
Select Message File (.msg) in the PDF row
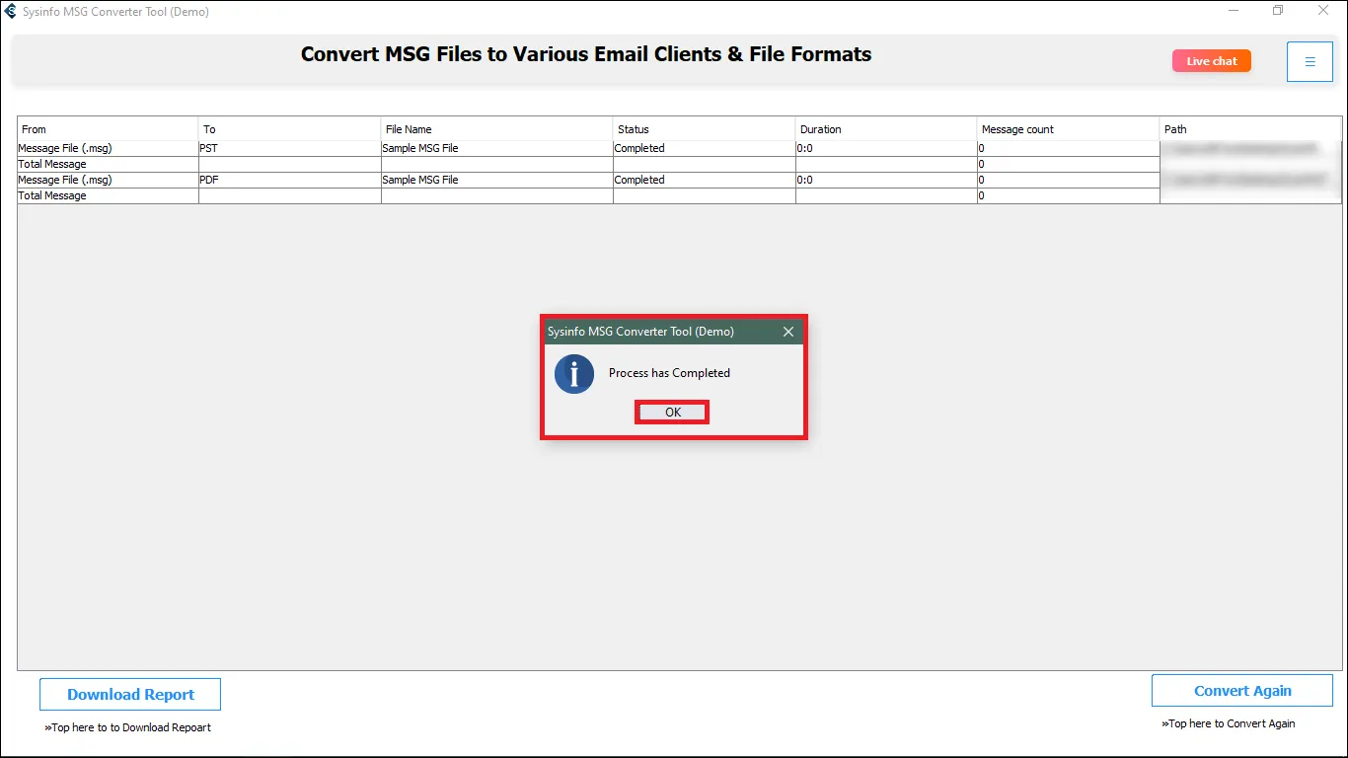(x=108, y=180)
